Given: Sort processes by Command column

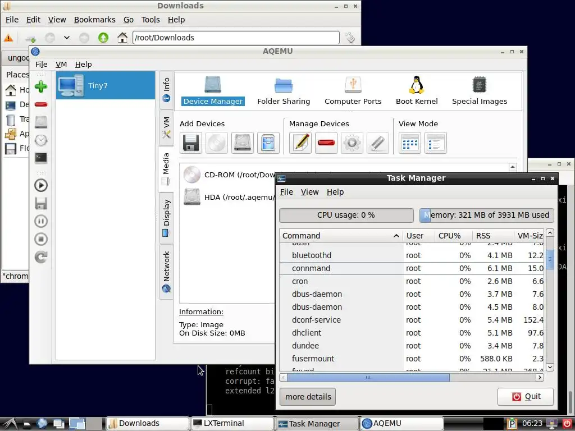Looking at the screenshot, I should pos(341,236).
